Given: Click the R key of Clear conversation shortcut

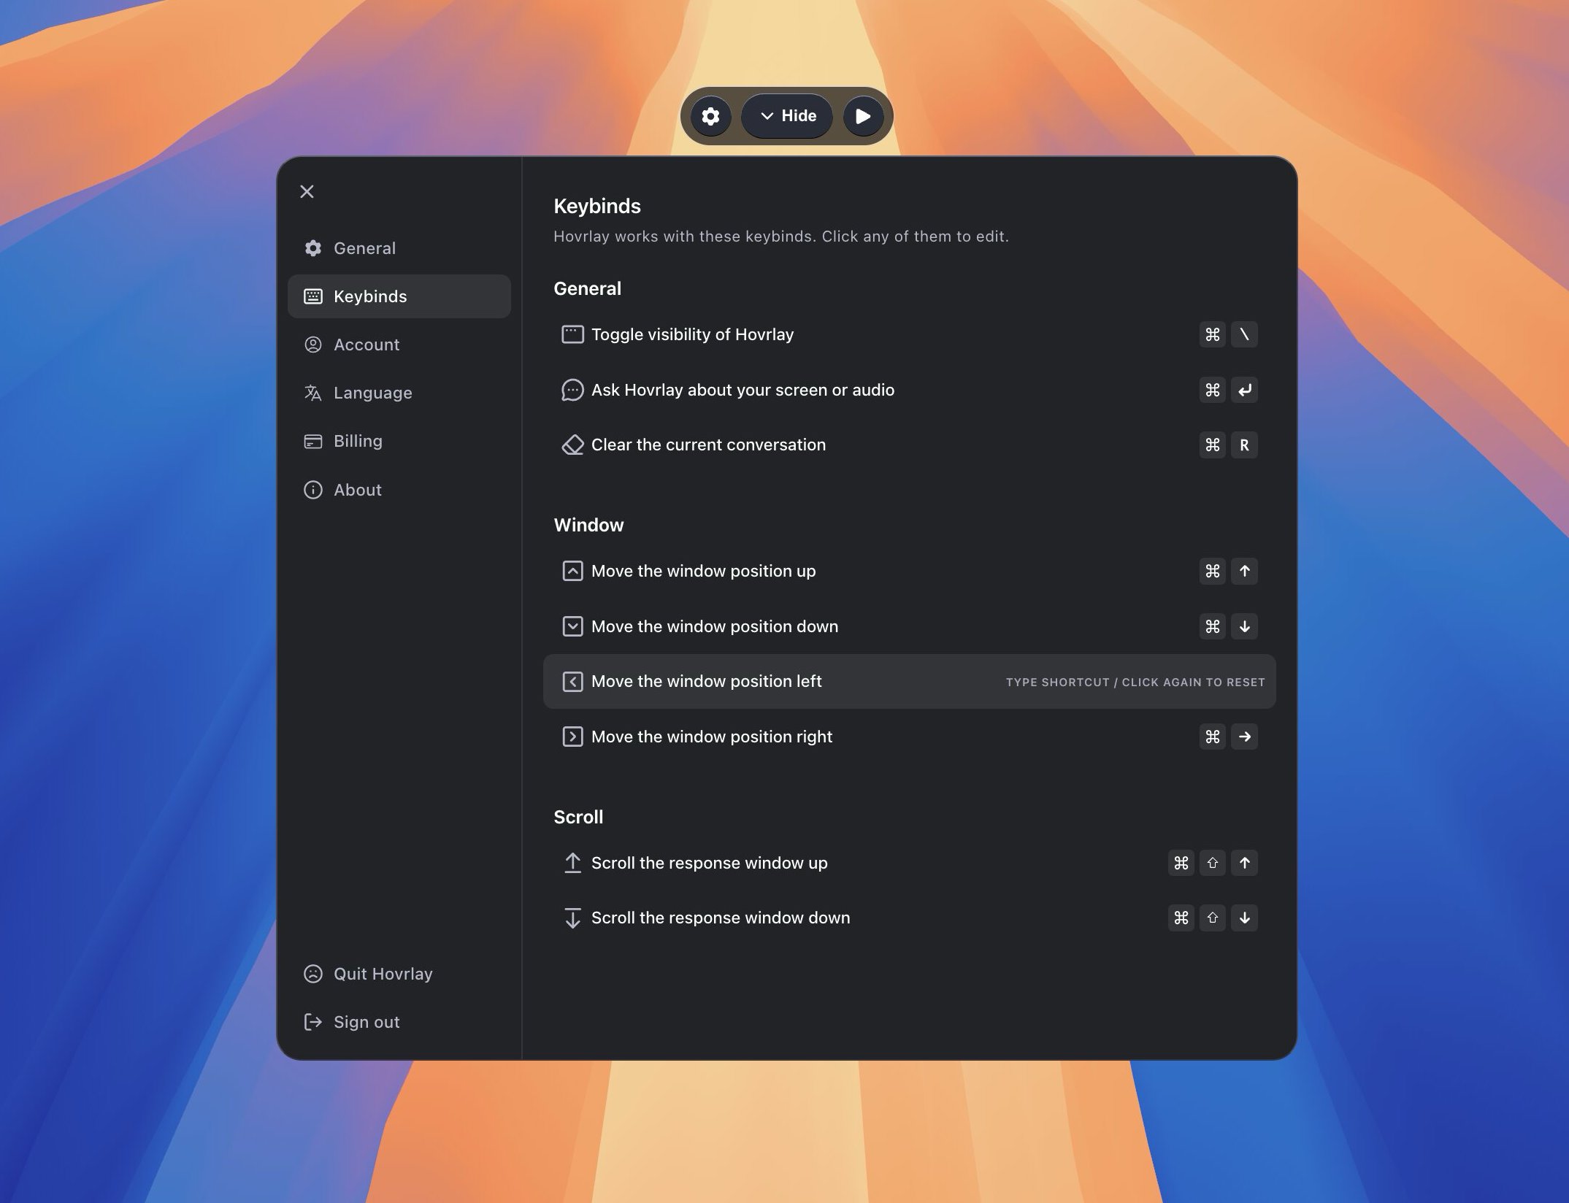Looking at the screenshot, I should tap(1244, 445).
